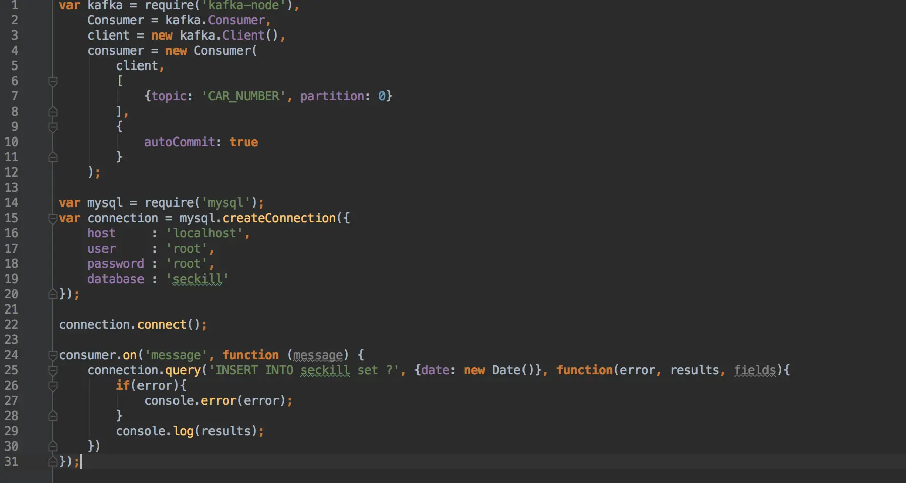Click the underlined 'seckill' database string

pyautogui.click(x=197, y=279)
